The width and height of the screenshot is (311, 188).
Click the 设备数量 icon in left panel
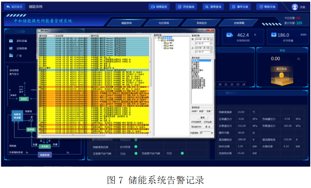pyautogui.click(x=11, y=48)
